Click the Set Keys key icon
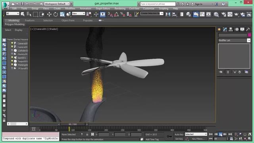The height and width of the screenshot is (143, 254). (x=169, y=136)
